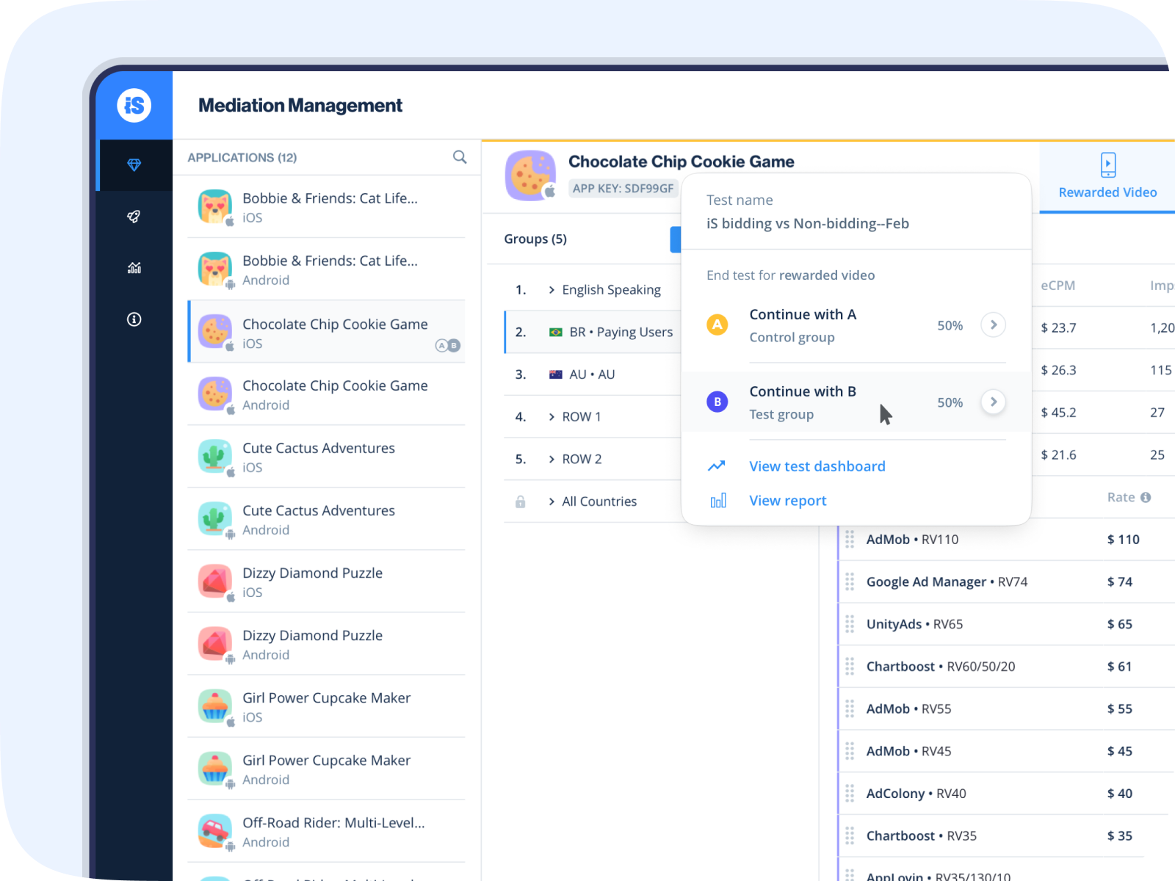Select Girl Power Cupcake Maker iOS thumbnail
The width and height of the screenshot is (1175, 881).
tap(215, 706)
